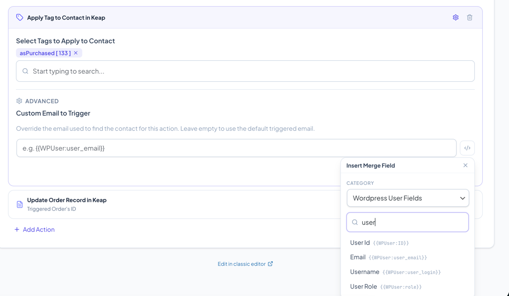Select the Email merge field

point(358,257)
